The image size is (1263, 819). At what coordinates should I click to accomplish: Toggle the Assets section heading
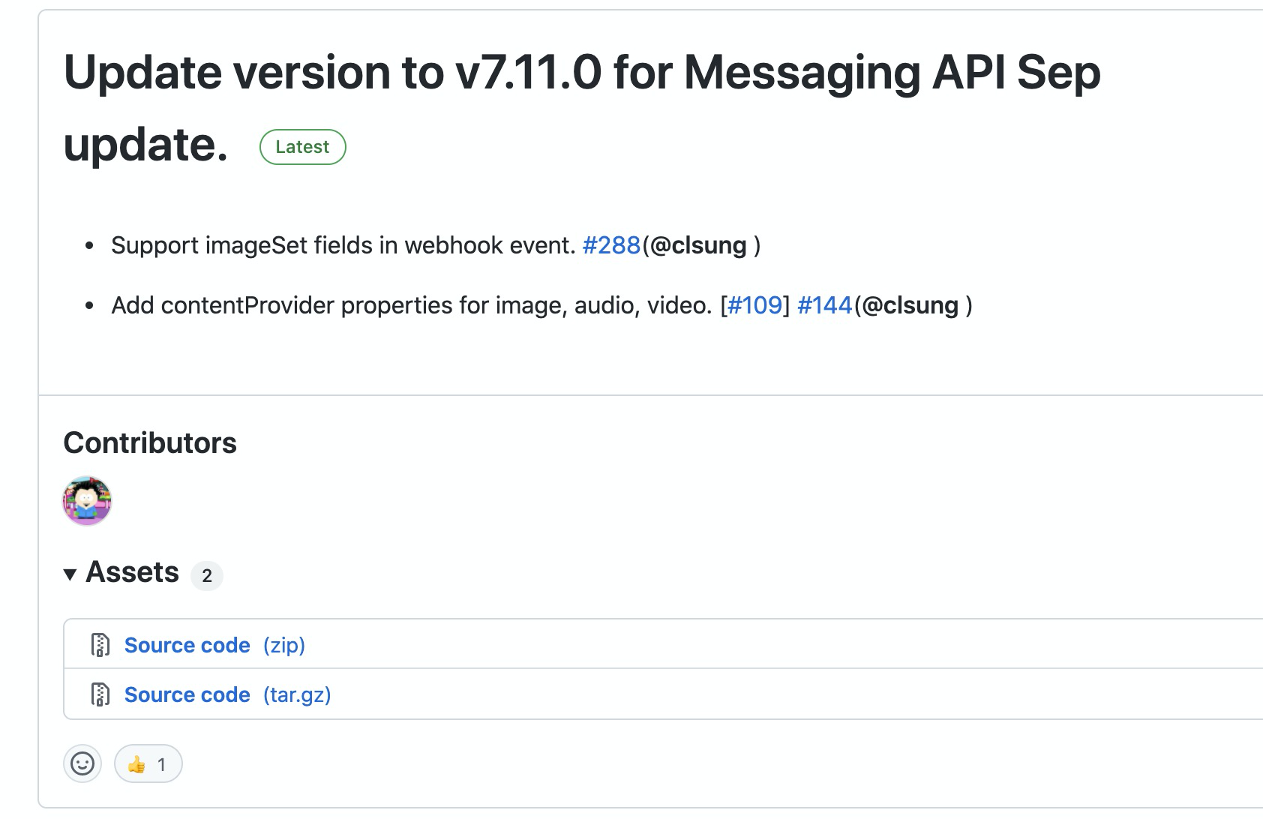[133, 572]
